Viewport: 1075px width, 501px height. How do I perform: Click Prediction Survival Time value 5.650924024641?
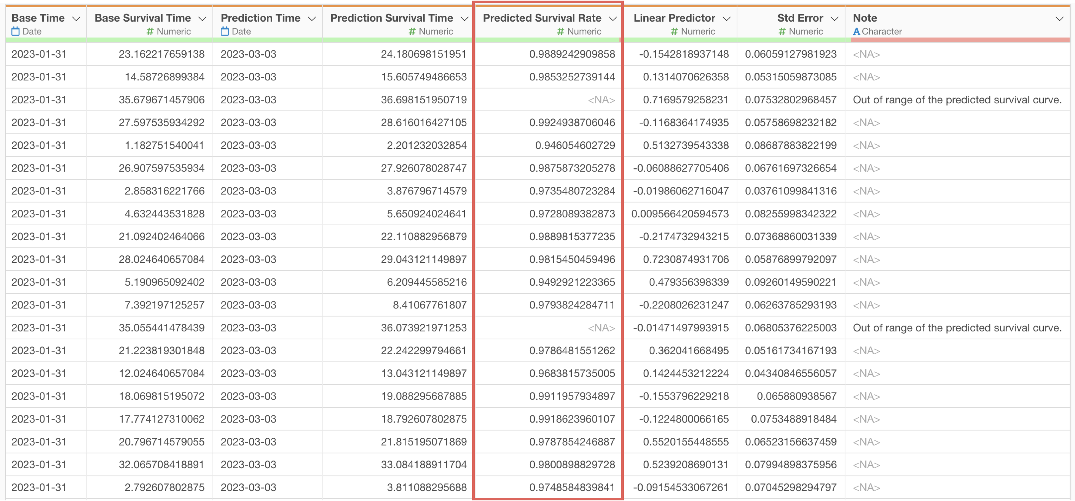click(x=427, y=214)
